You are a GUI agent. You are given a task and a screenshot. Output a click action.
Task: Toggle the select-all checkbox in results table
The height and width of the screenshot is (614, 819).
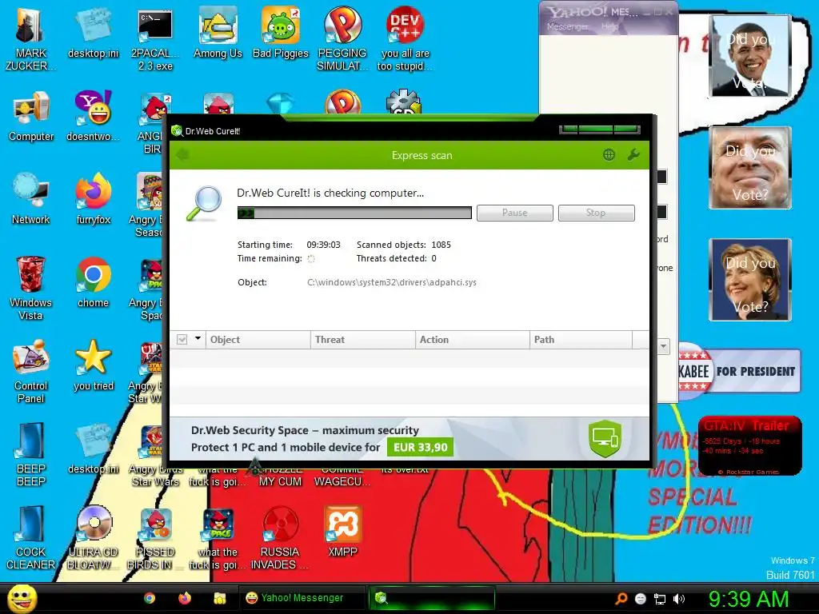(x=182, y=339)
